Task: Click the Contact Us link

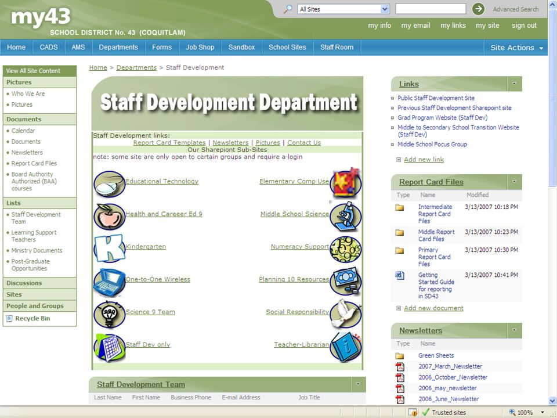Action: click(x=304, y=143)
